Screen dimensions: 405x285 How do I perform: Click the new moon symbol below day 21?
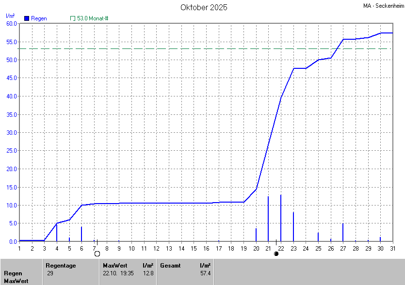point(276,253)
